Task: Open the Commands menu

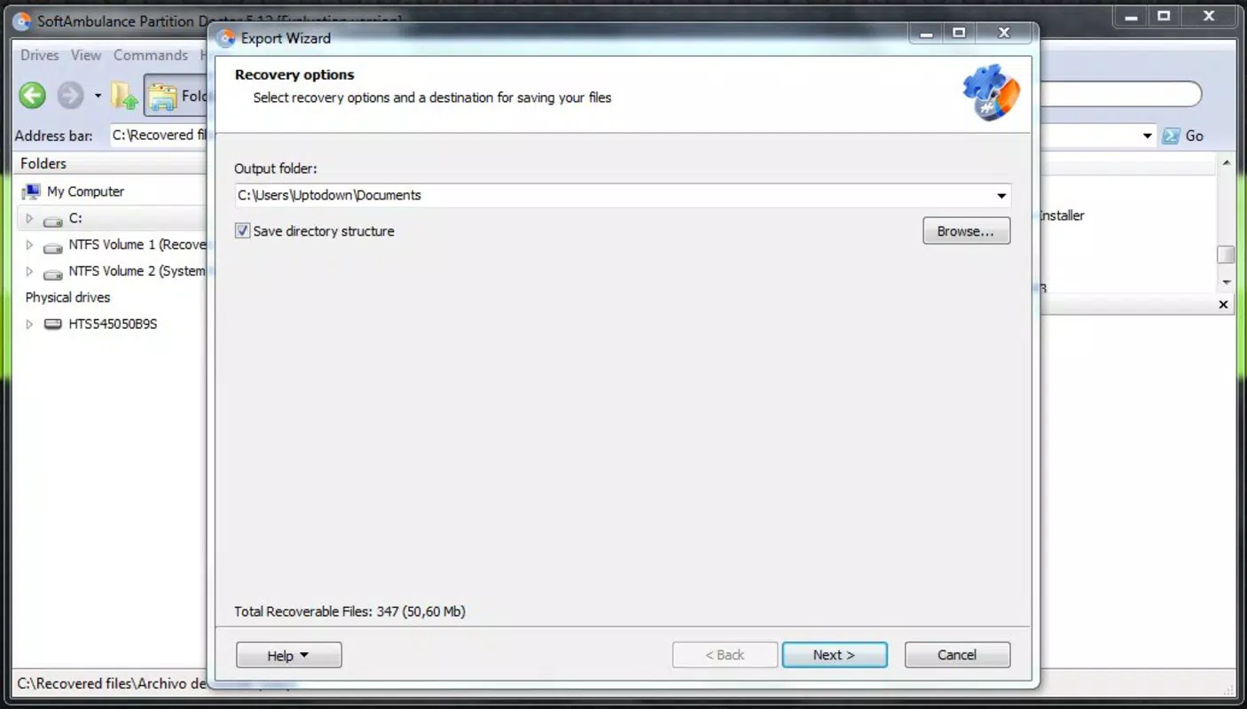Action: pos(151,55)
